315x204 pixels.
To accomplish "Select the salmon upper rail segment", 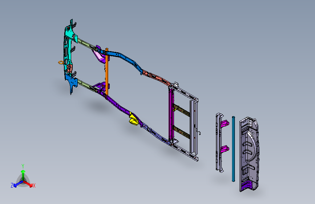I will click(x=157, y=78).
